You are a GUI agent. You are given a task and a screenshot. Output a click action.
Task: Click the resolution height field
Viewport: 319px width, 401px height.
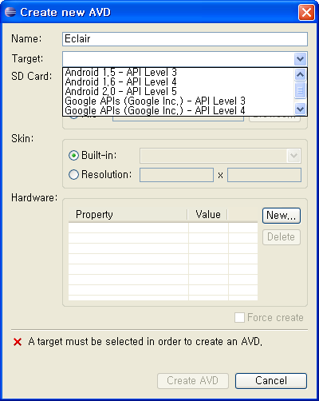[x=264, y=175]
